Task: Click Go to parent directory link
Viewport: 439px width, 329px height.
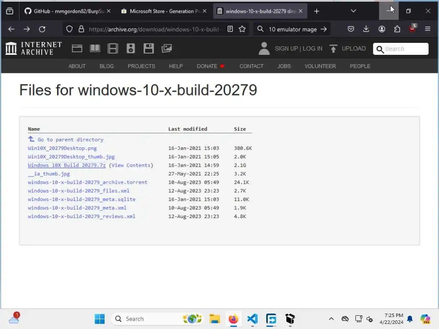Action: tap(71, 140)
